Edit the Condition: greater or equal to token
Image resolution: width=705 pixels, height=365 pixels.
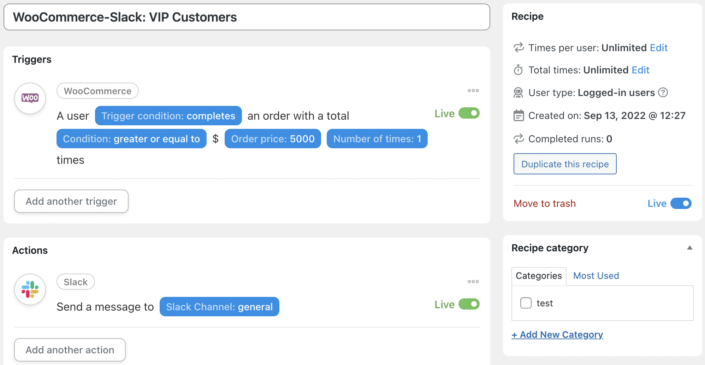click(131, 139)
